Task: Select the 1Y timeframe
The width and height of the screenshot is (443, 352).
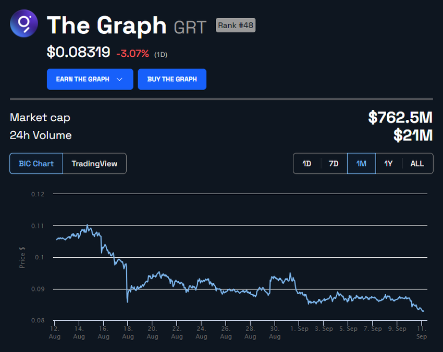Action: pyautogui.click(x=388, y=163)
